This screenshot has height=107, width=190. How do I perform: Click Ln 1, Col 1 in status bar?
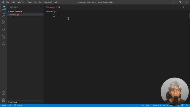146,105
